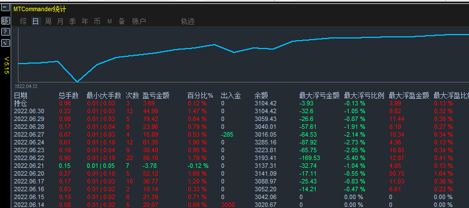The image size is (469, 208).
Task: Click the 最大浮亏比例 column header
Action: click(364, 96)
